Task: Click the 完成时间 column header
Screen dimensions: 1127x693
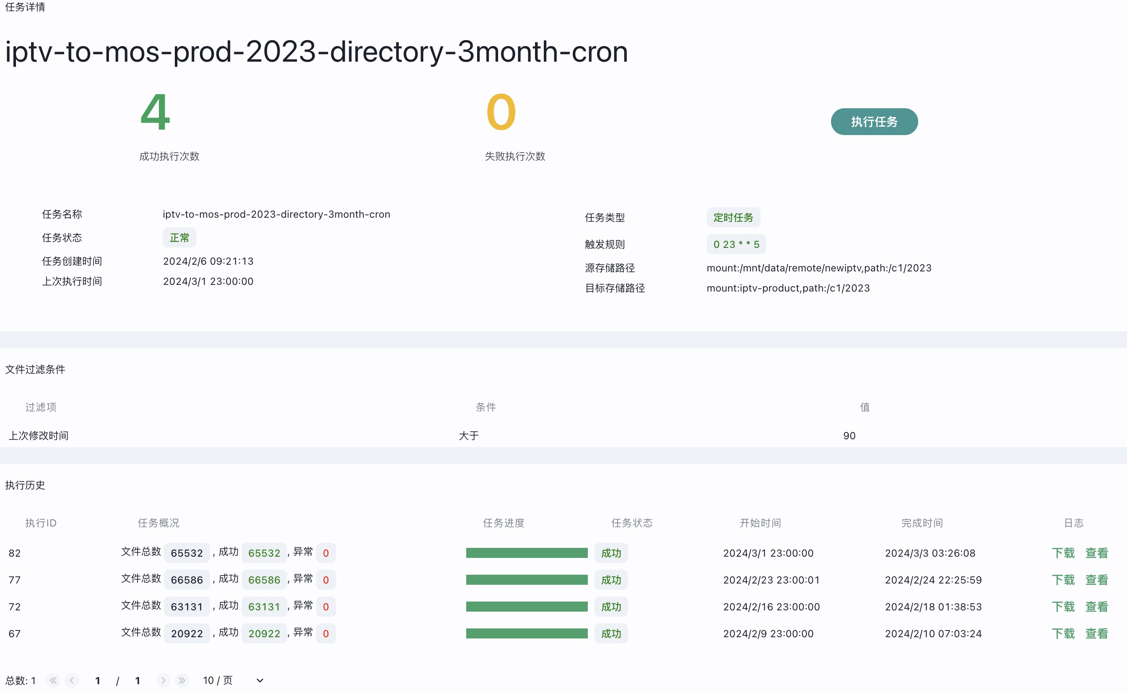Action: click(x=922, y=523)
